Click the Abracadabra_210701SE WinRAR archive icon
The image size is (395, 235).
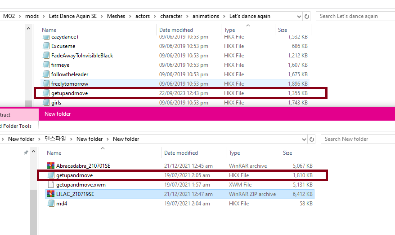51,165
